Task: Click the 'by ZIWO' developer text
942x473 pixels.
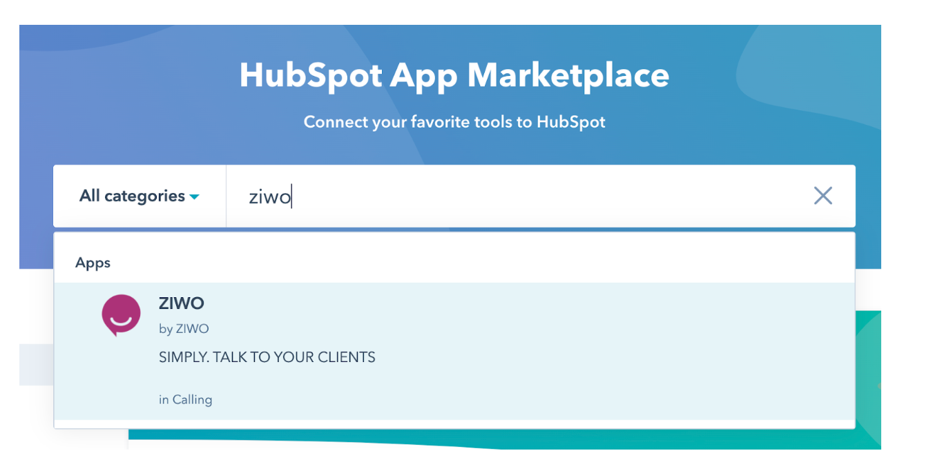Action: click(x=184, y=329)
